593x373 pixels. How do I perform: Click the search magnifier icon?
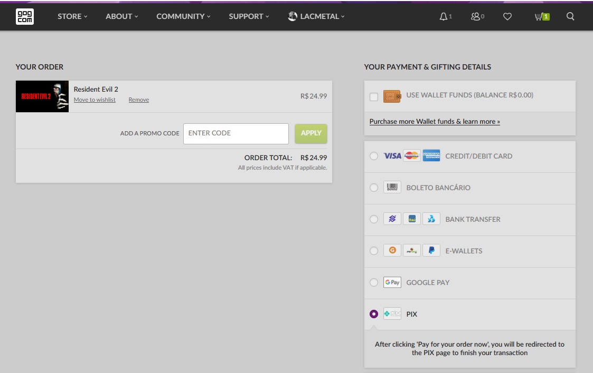[x=570, y=16]
